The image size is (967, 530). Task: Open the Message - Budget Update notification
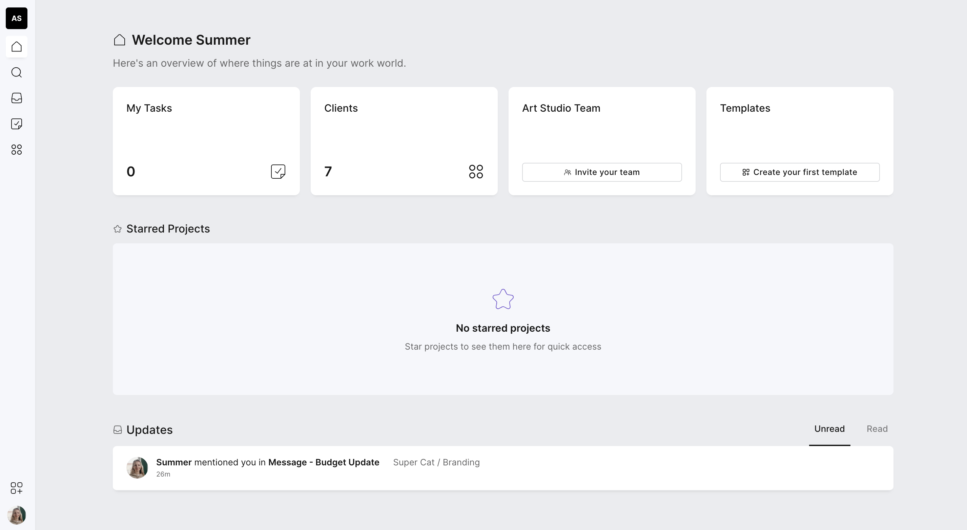tap(323, 462)
